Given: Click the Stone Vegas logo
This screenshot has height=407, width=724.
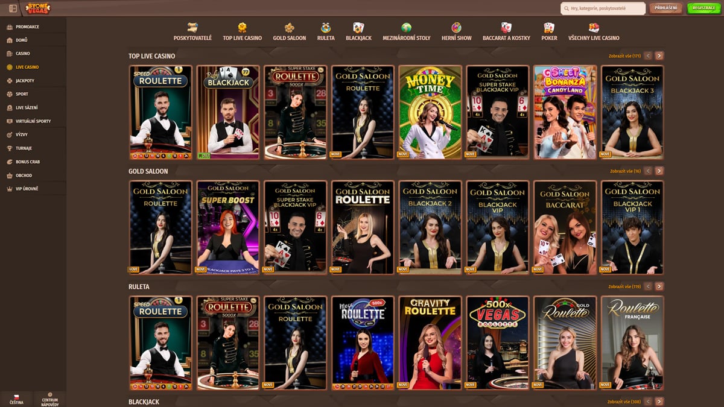Looking at the screenshot, I should point(38,8).
